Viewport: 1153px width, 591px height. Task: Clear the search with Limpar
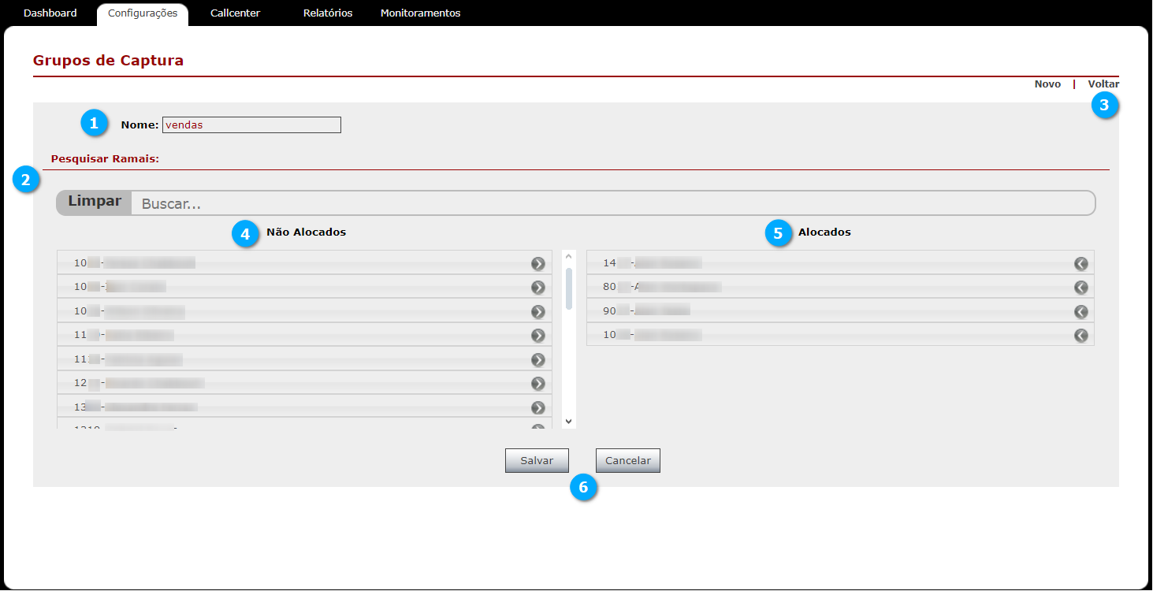[x=95, y=202]
